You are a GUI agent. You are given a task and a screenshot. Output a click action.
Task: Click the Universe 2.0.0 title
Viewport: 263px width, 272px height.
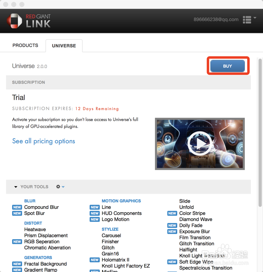point(29,66)
